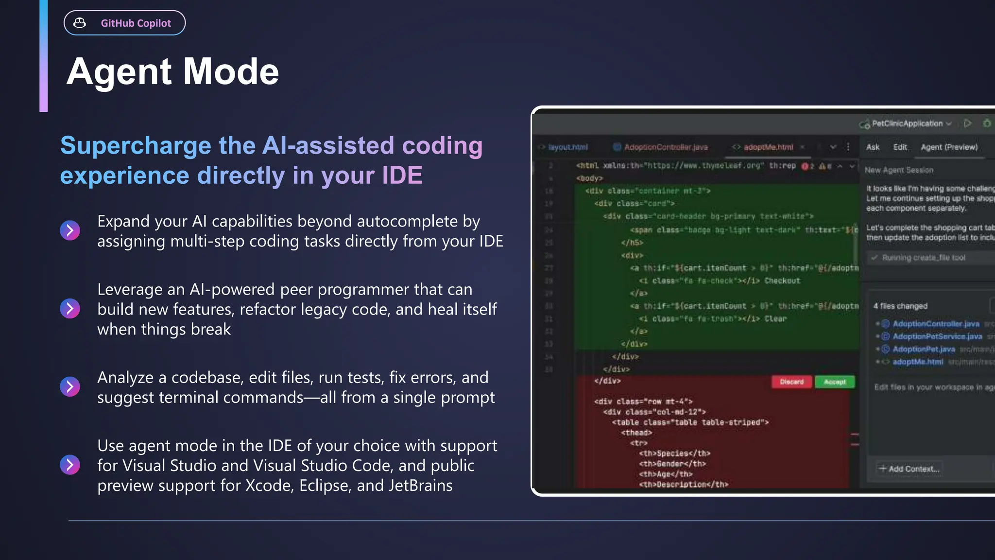Click the Java class icon on AdoptionController.java tab
The image size is (995, 560).
(617, 147)
